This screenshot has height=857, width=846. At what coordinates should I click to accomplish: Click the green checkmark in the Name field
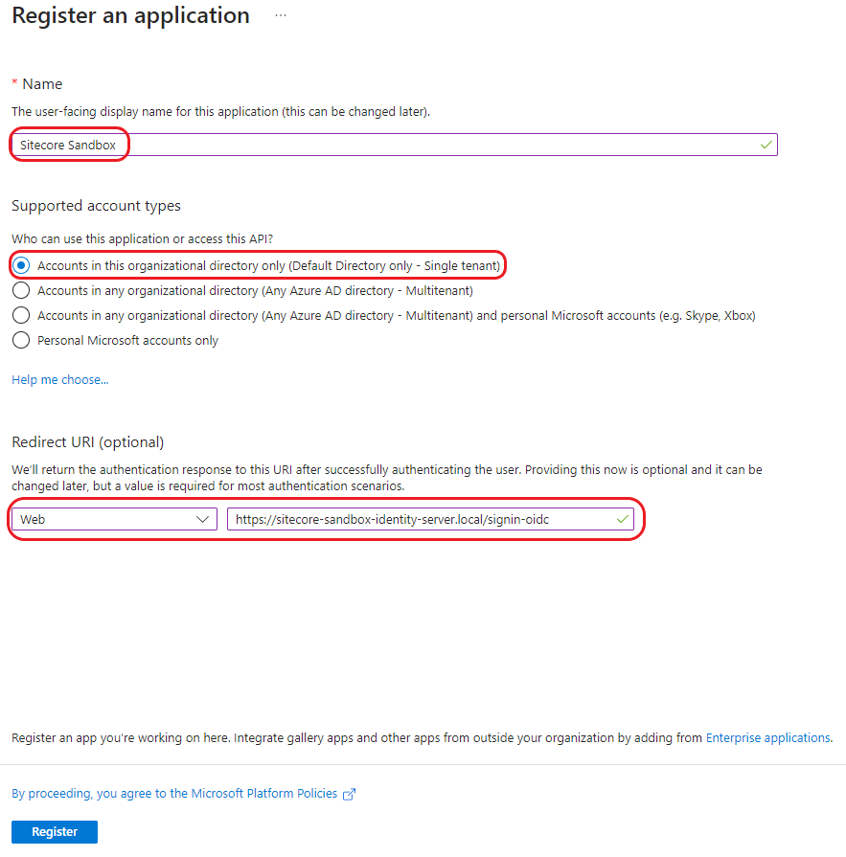766,145
